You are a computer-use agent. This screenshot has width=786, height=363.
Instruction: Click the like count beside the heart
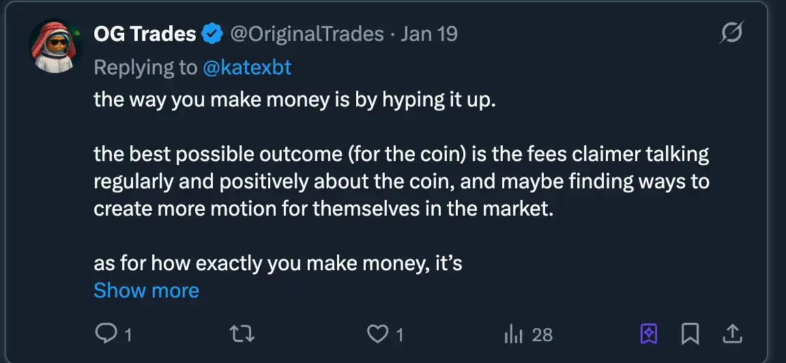click(400, 334)
